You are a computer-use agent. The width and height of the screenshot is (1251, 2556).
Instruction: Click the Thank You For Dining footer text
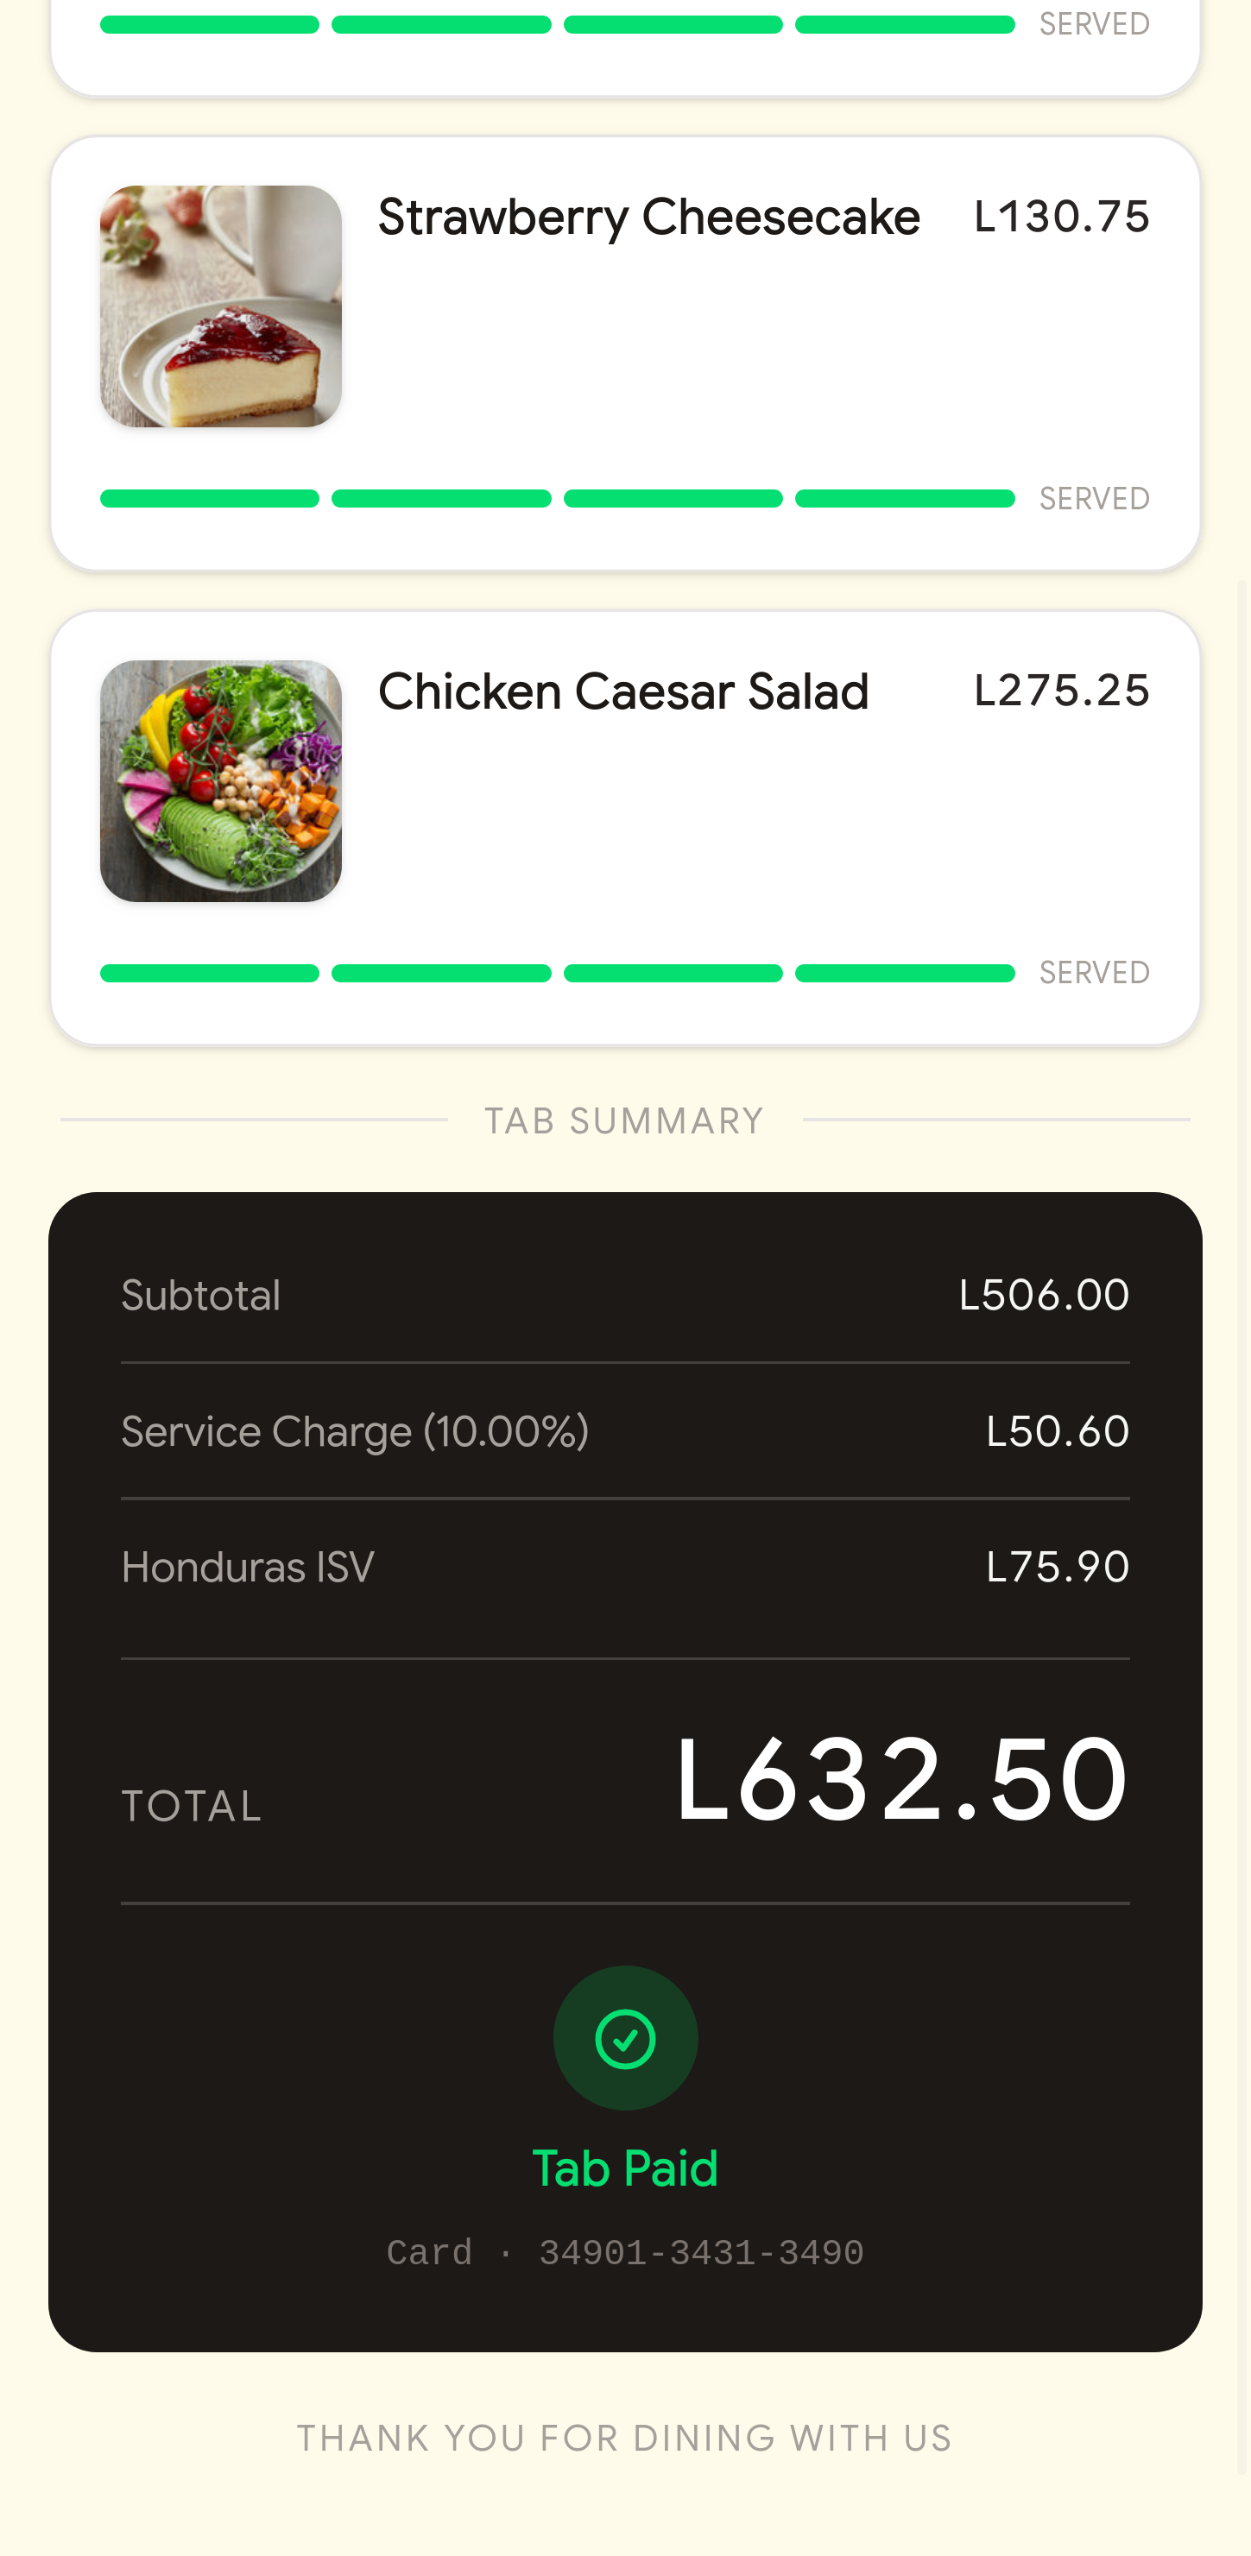(624, 2438)
